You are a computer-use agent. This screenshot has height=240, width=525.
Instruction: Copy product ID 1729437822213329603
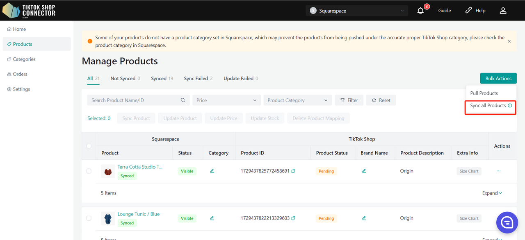pyautogui.click(x=293, y=218)
